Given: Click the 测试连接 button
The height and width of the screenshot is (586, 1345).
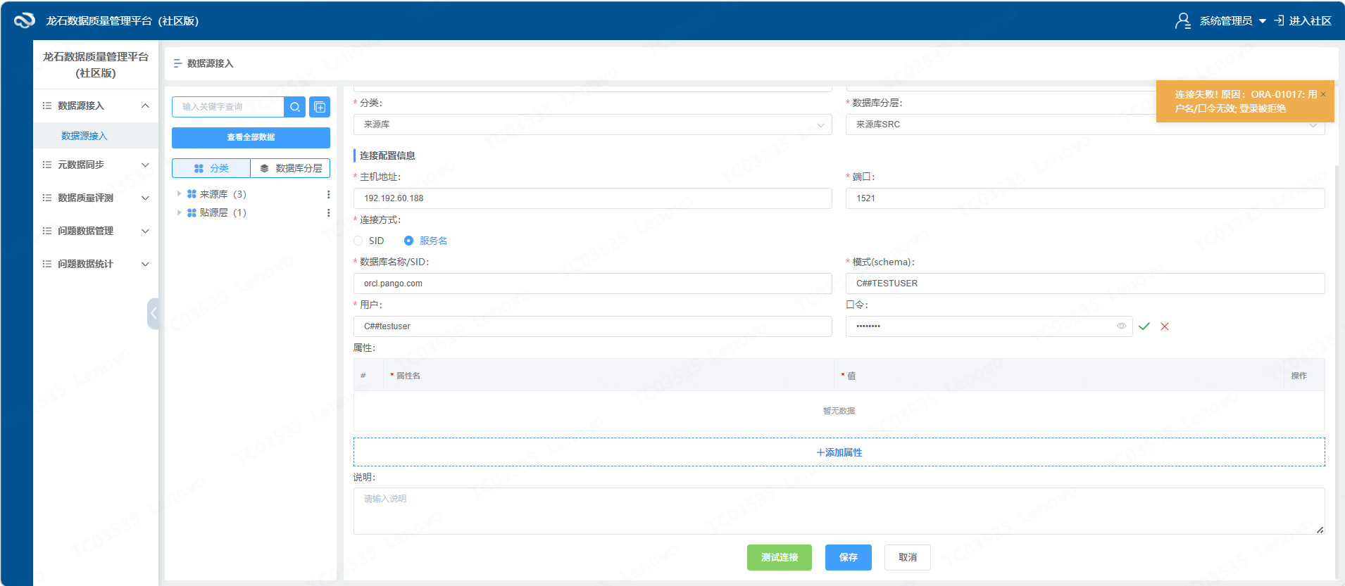Looking at the screenshot, I should tap(779, 557).
